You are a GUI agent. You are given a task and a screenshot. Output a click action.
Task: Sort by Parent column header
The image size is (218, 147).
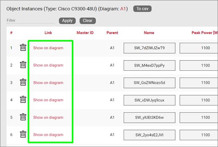(x=112, y=33)
